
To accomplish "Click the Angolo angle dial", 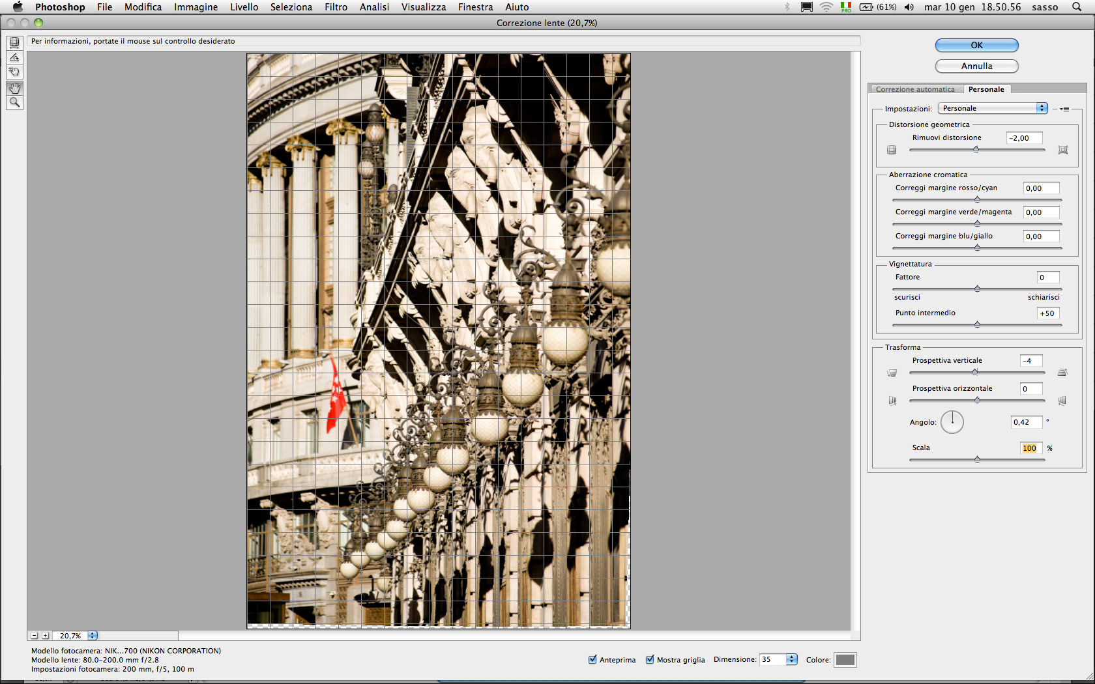I will 952,422.
